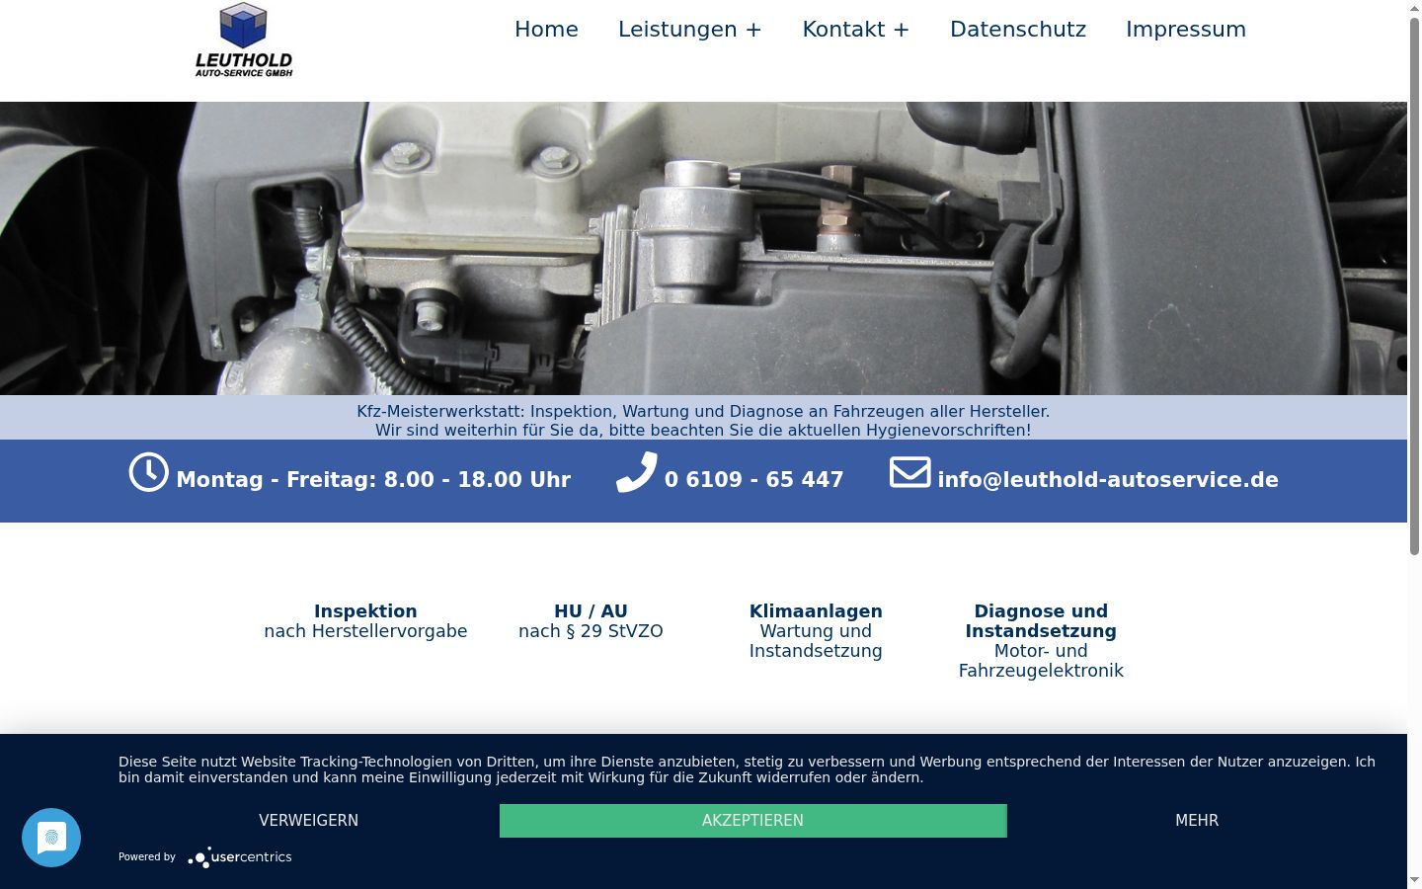Click the Hygienevorschriften notice line
This screenshot has height=889, width=1422.
pyautogui.click(x=703, y=431)
